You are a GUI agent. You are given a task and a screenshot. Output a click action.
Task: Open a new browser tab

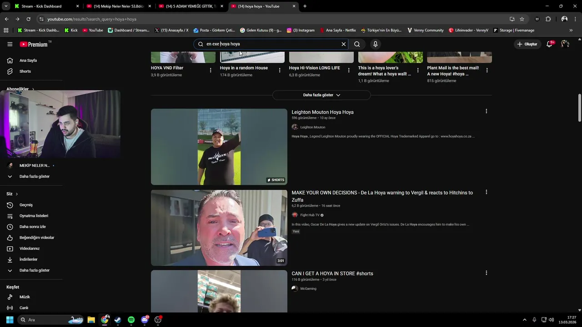pos(305,6)
